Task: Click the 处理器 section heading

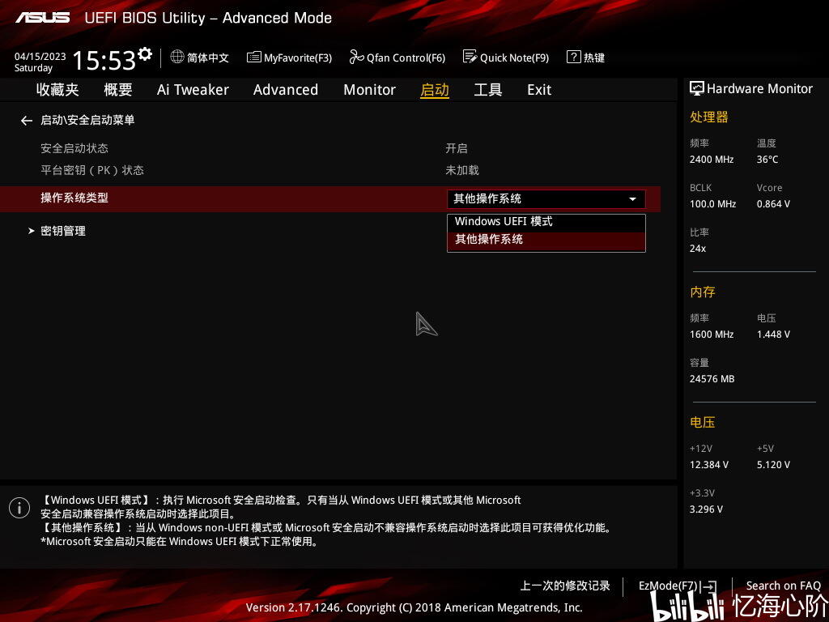Action: click(709, 117)
